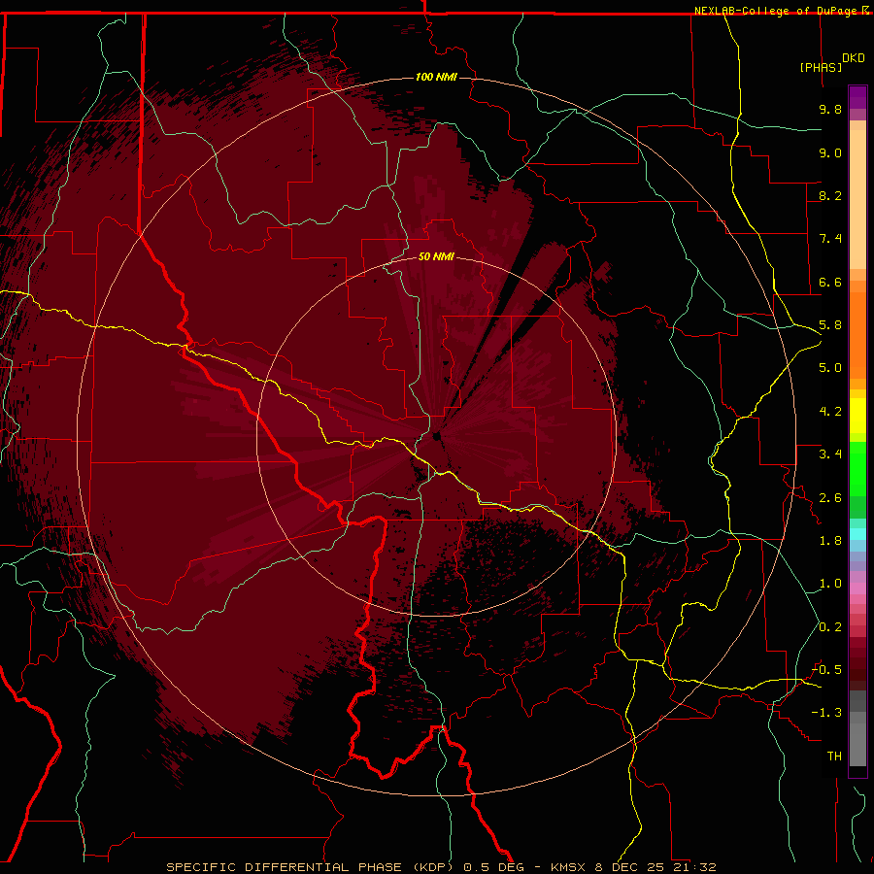Click the 9.8 value on the color scale
The height and width of the screenshot is (874, 874).
830,109
